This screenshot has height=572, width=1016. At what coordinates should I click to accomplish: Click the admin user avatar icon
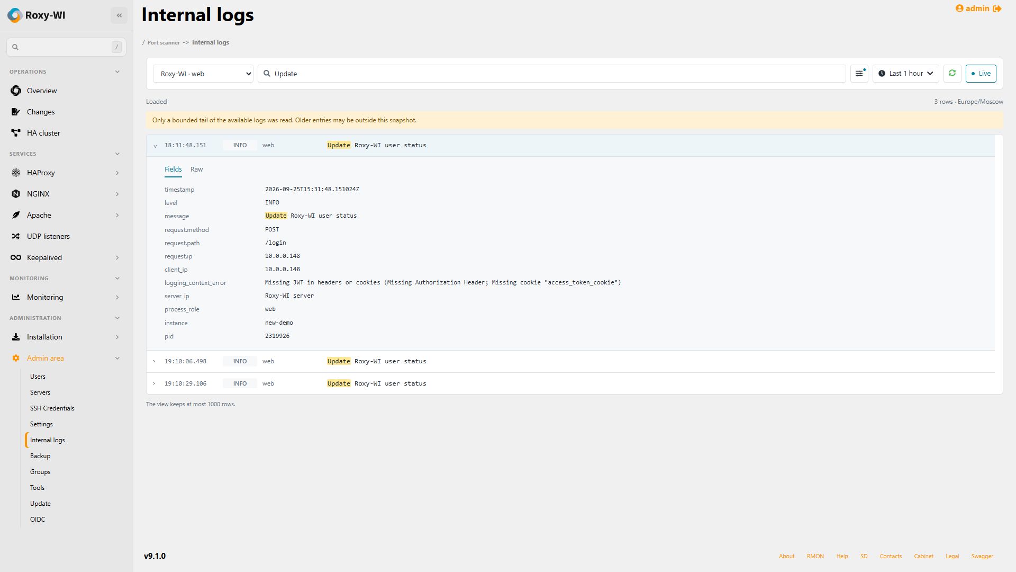click(959, 8)
